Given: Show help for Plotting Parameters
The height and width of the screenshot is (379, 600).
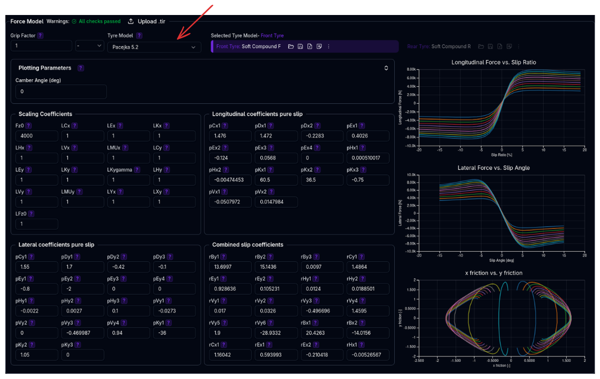Looking at the screenshot, I should tap(81, 68).
